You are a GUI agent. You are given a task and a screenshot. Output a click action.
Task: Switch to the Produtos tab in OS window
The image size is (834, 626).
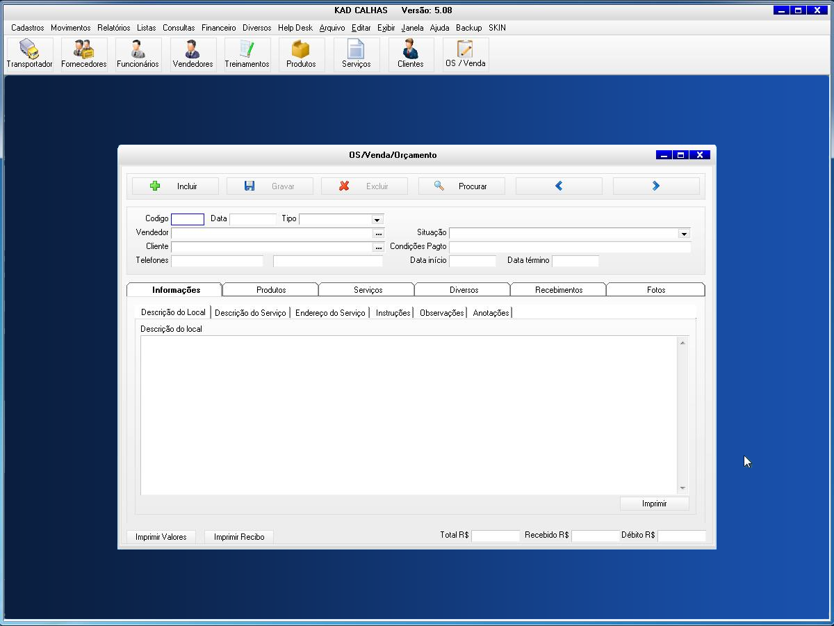point(271,290)
